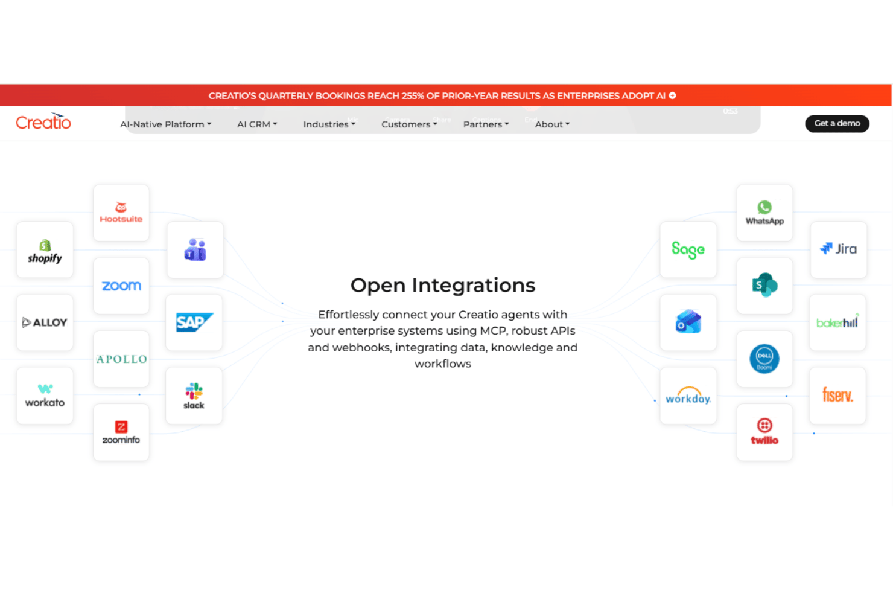893x596 pixels.
Task: Expand the AI-Native Platform menu
Action: click(165, 124)
